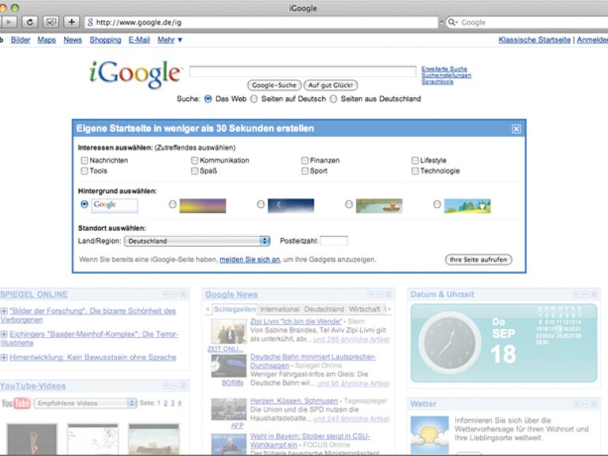Image resolution: width=608 pixels, height=456 pixels.
Task: Click the Google-Suche button
Action: 274,85
